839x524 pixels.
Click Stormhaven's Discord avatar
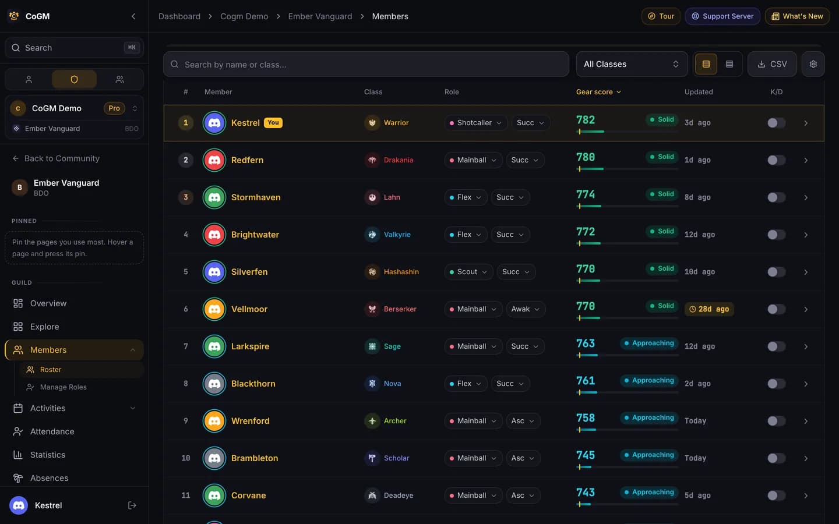tap(214, 197)
